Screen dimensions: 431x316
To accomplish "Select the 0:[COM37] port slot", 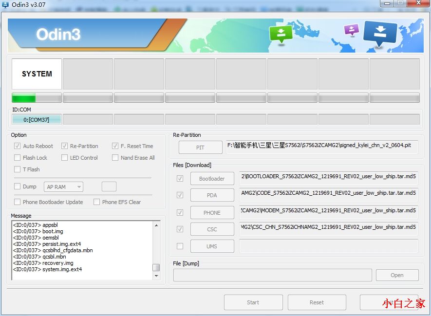I will [37, 119].
